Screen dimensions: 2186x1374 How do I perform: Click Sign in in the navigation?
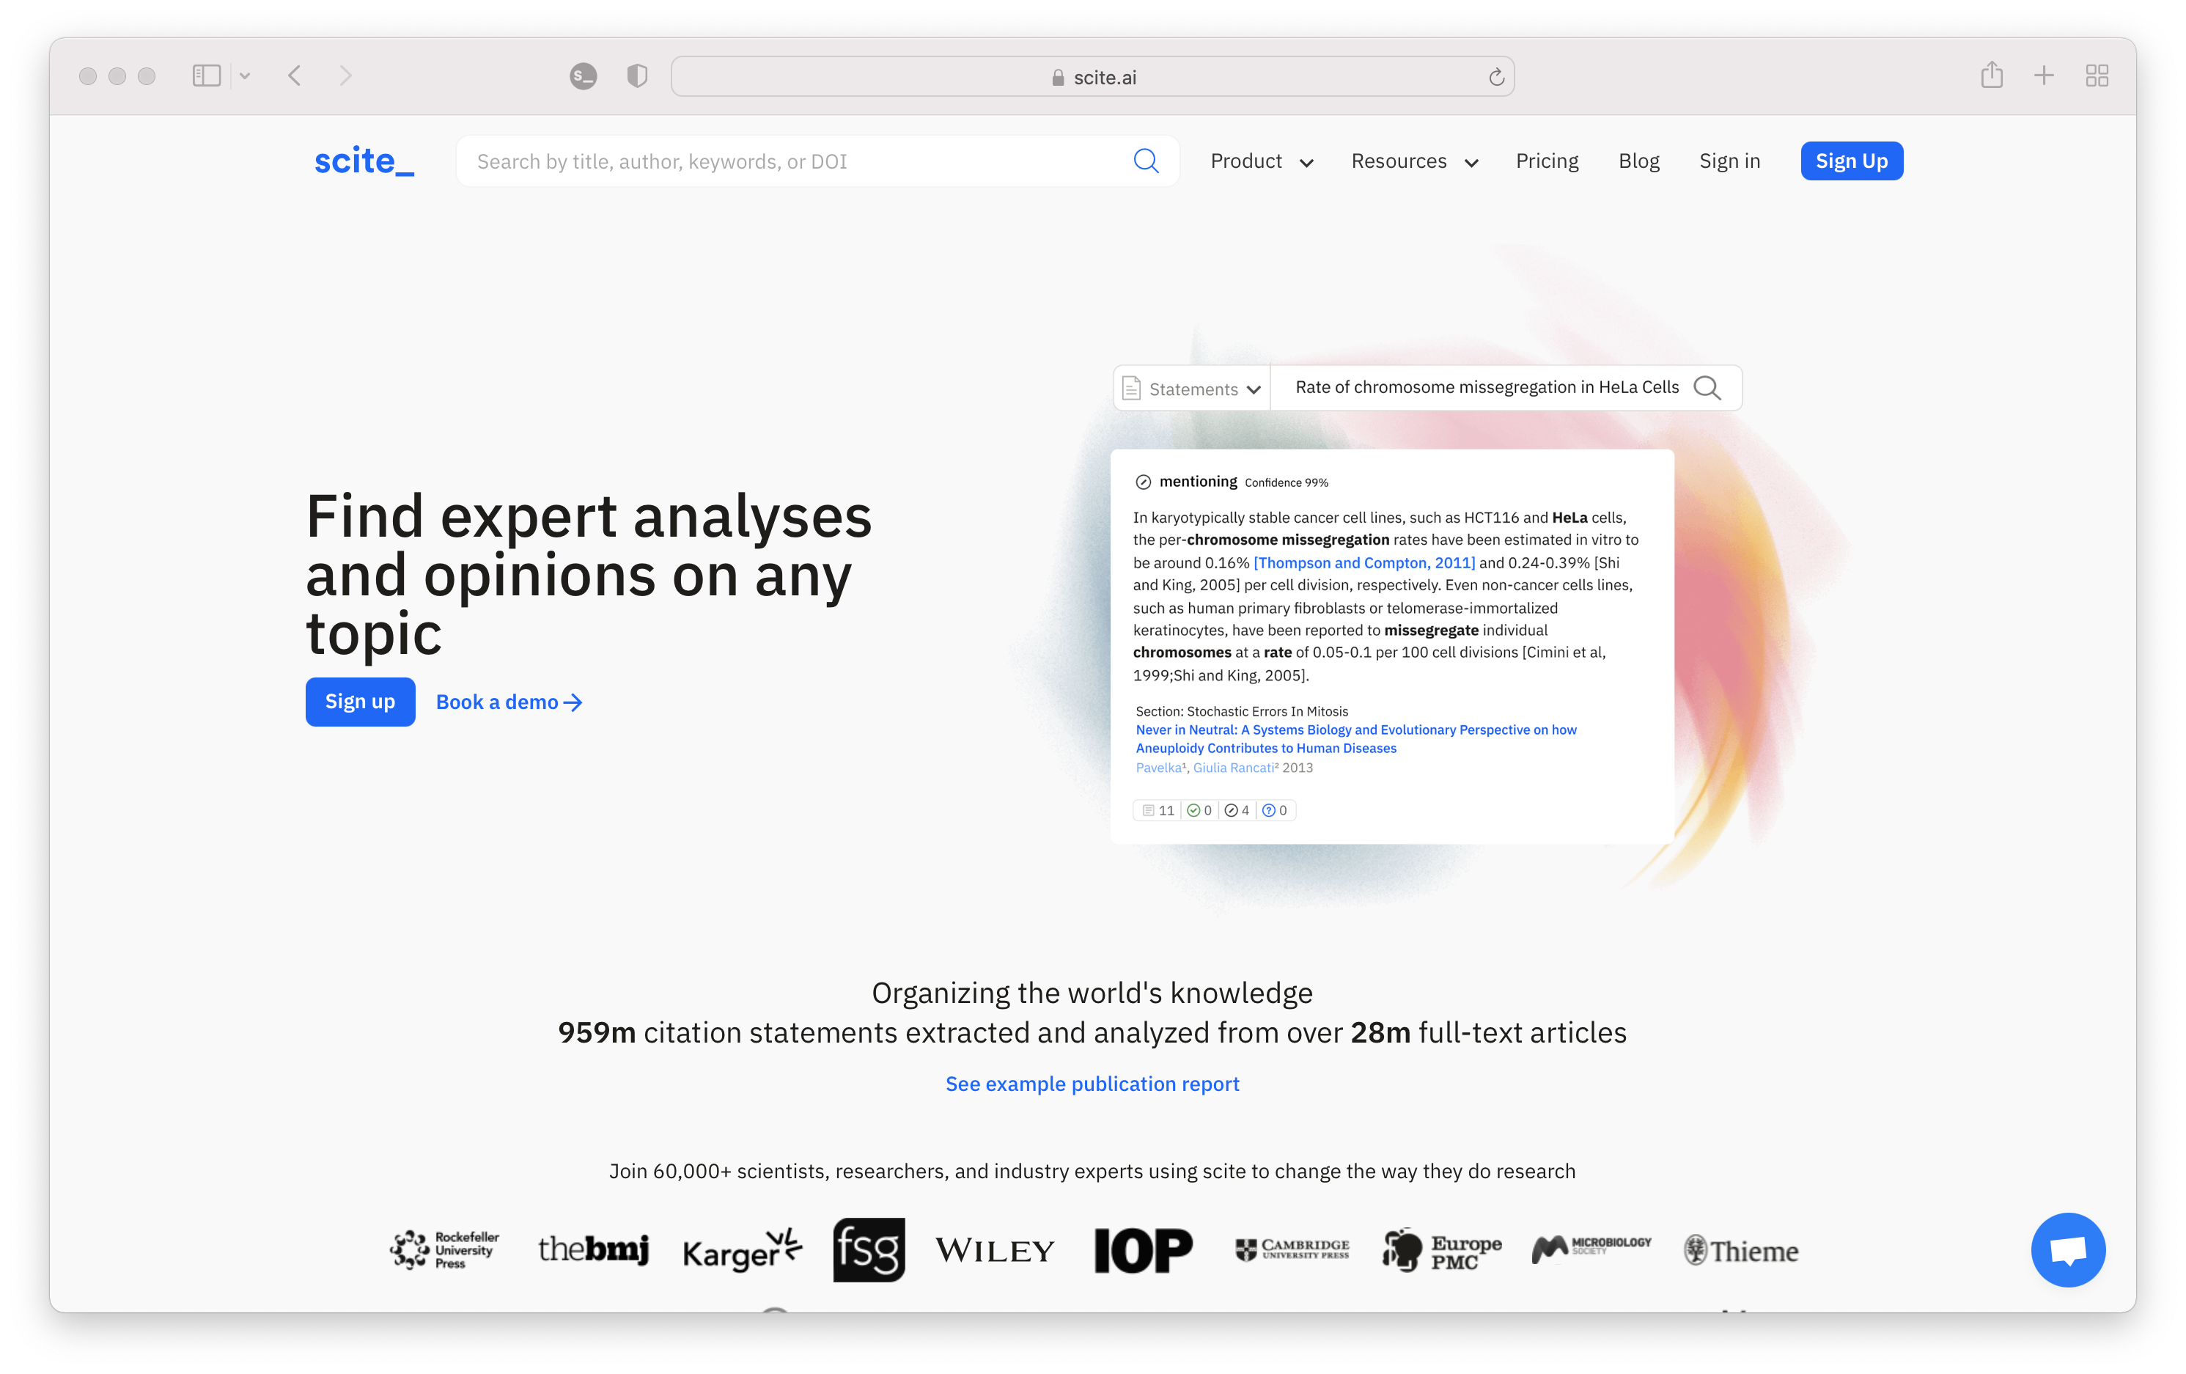1729,161
